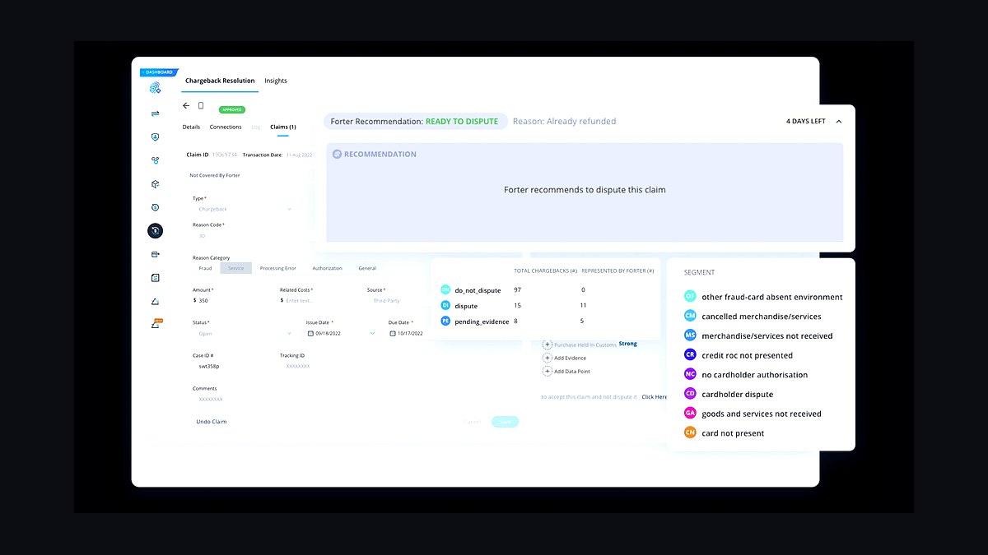Viewport: 988px width, 555px height.
Task: Click the GA badge for goods and services
Action: (690, 414)
